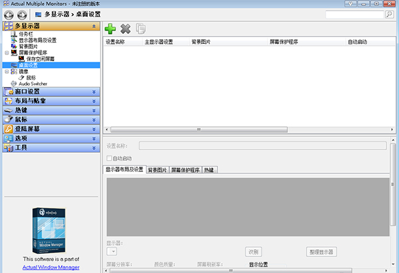Viewport: 399px width, 273px height.
Task: Click the 屏幕保护程序 tree icon
Action: [14, 52]
